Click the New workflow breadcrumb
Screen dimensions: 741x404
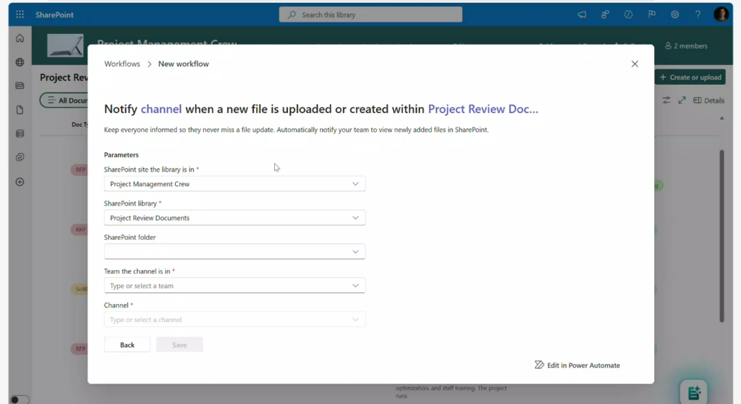pyautogui.click(x=183, y=64)
